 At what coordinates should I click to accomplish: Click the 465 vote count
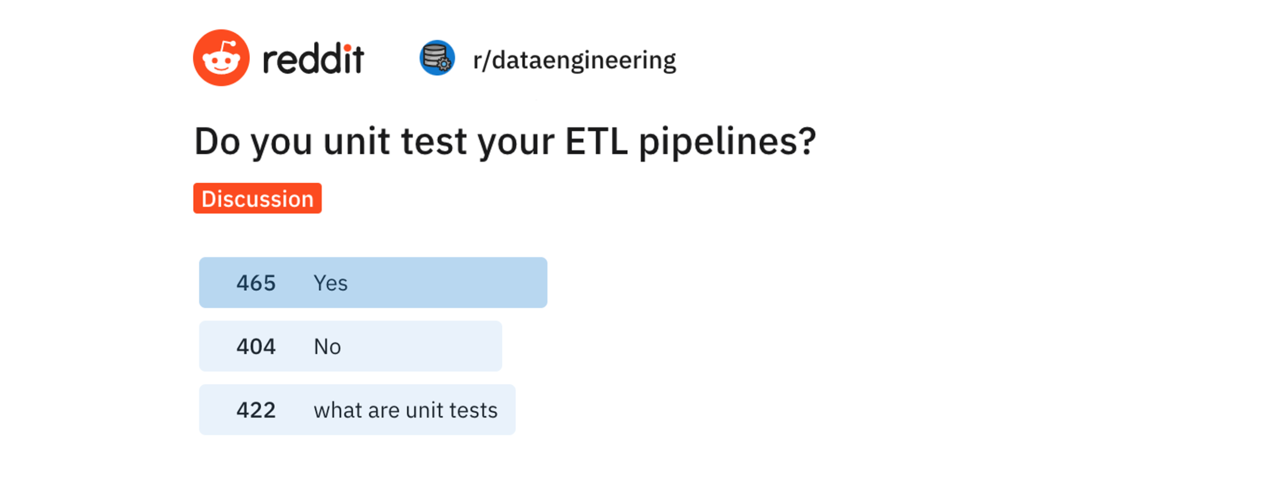coord(255,283)
